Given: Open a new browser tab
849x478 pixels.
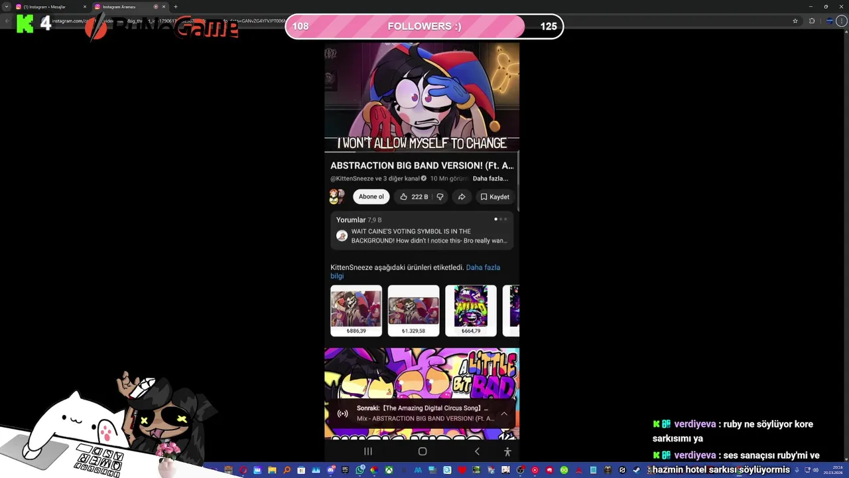Looking at the screenshot, I should (175, 7).
